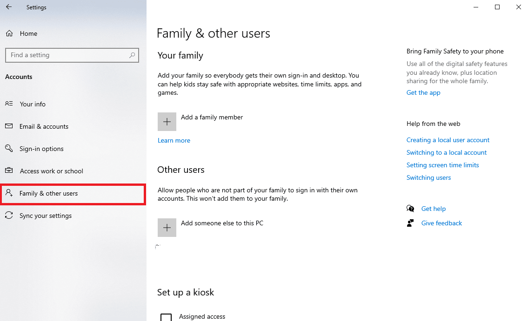The image size is (528, 321).
Task: Select Sign-in options in sidebar
Action: [x=41, y=149]
